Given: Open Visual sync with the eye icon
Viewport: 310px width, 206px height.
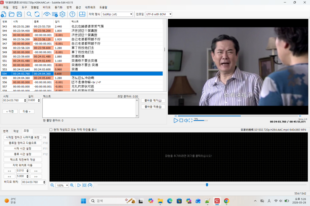Looking at the screenshot, I should coord(47,14).
